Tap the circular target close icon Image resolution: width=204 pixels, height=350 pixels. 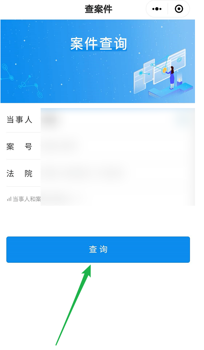[x=179, y=9]
